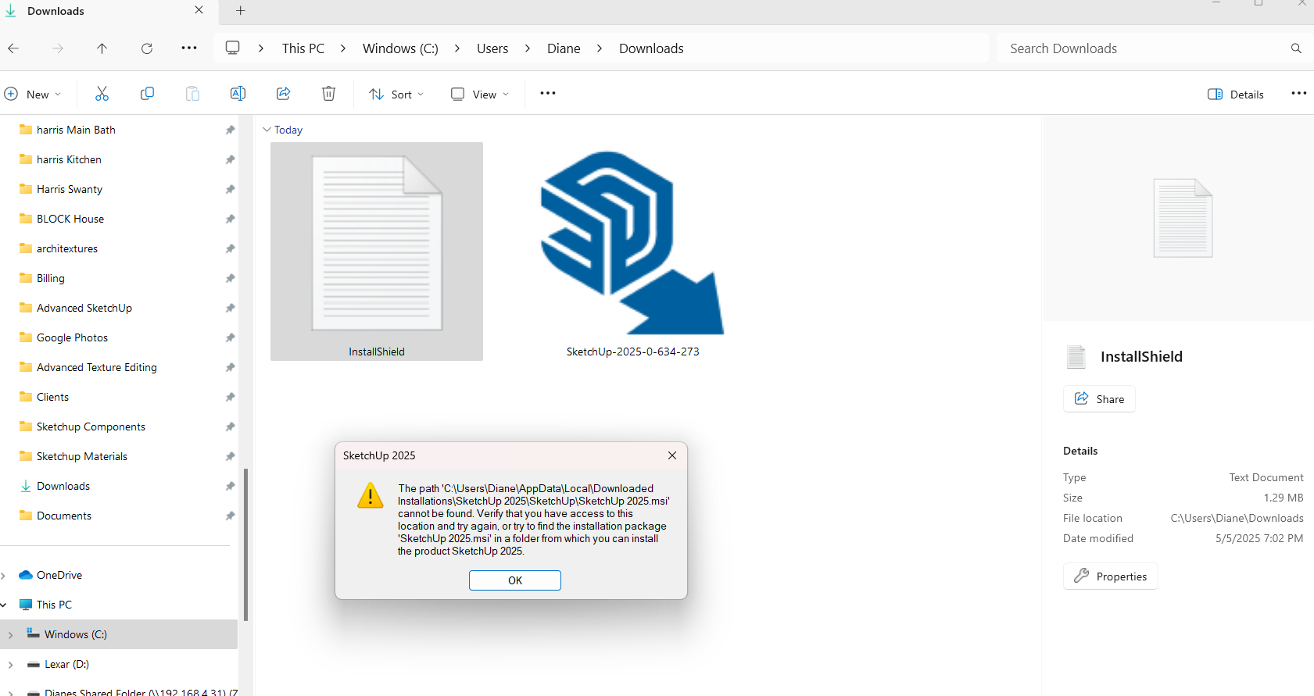
Task: Open the View dropdown menu
Action: (x=480, y=94)
